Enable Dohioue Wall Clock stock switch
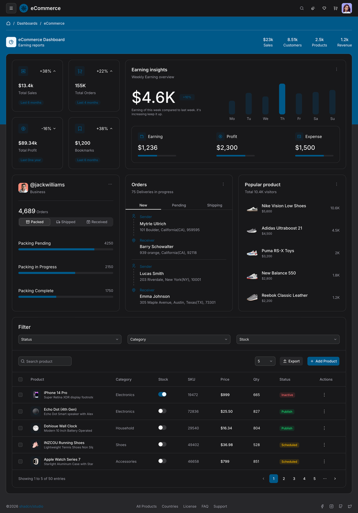The image size is (358, 513). point(162,427)
